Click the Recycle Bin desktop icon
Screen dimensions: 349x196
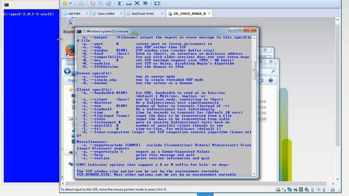[x=70, y=23]
